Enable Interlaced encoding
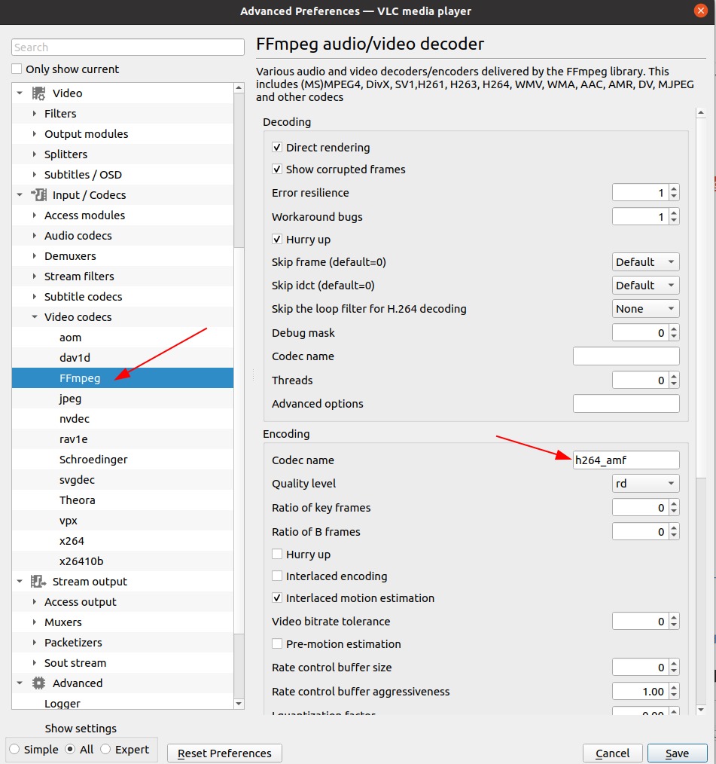The image size is (716, 764). [277, 576]
